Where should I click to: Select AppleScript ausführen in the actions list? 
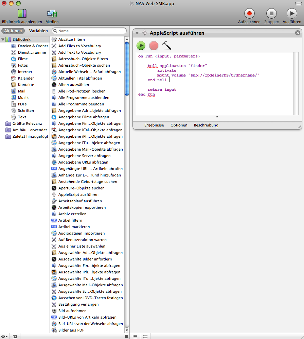click(78, 194)
